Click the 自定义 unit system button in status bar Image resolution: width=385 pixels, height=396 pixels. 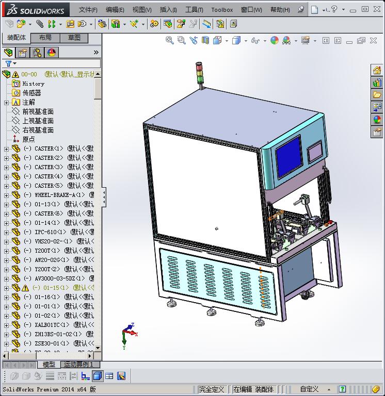pos(309,389)
